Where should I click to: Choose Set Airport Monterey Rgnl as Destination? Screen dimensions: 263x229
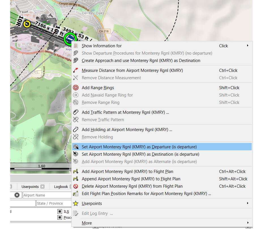pos(162,154)
